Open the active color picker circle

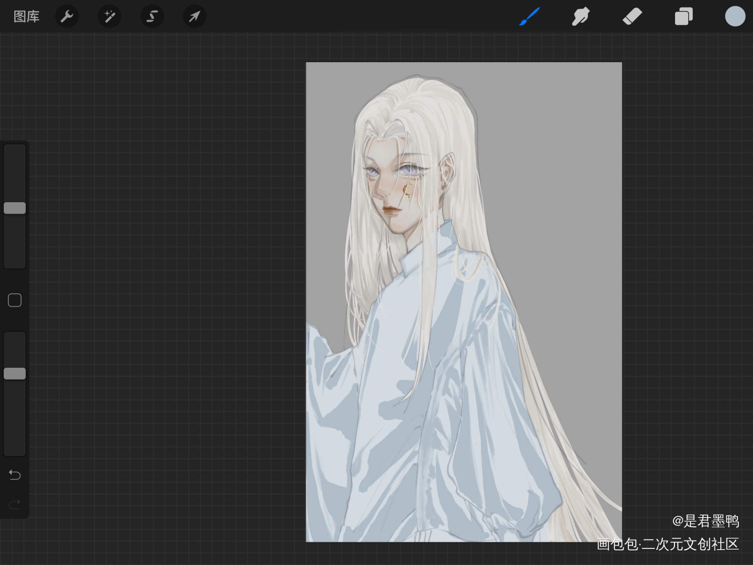click(735, 17)
